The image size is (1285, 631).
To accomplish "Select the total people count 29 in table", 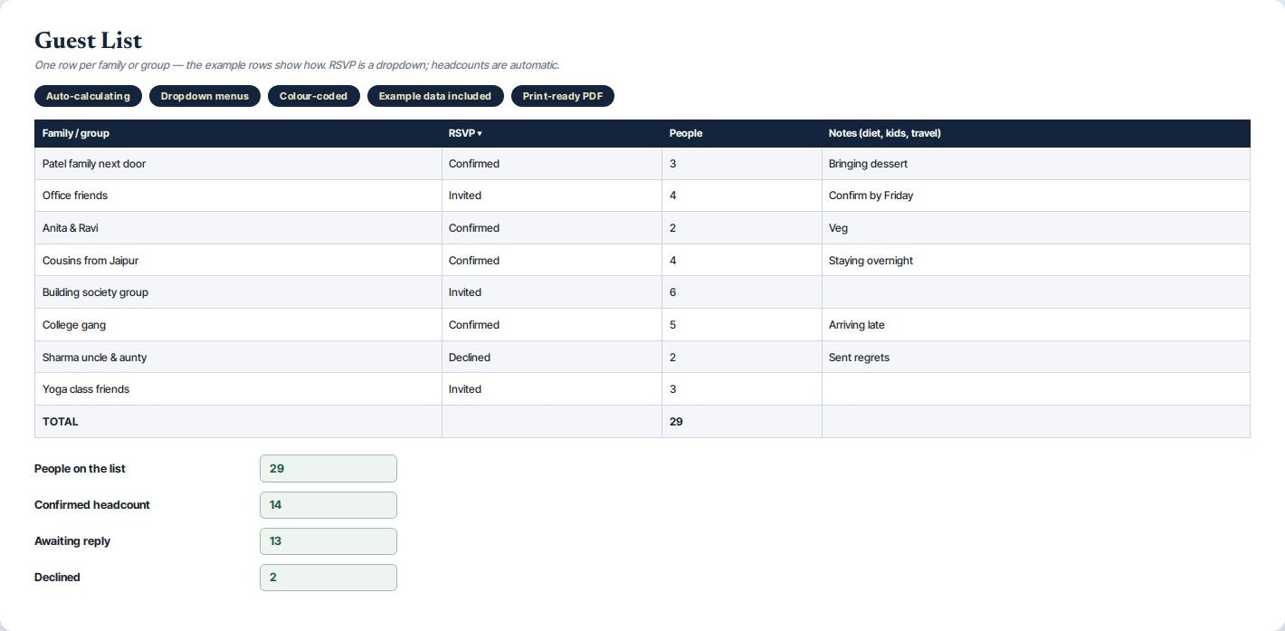I will [x=742, y=422].
